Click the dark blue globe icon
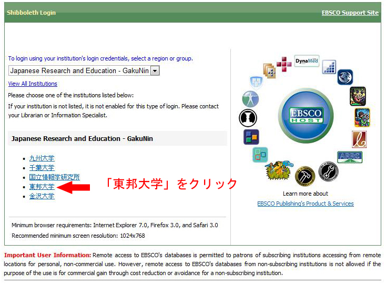 click(x=345, y=77)
